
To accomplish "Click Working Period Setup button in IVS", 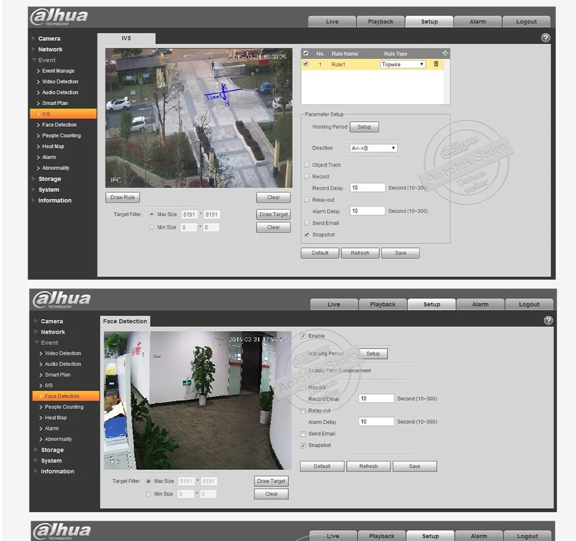I will pyautogui.click(x=364, y=127).
